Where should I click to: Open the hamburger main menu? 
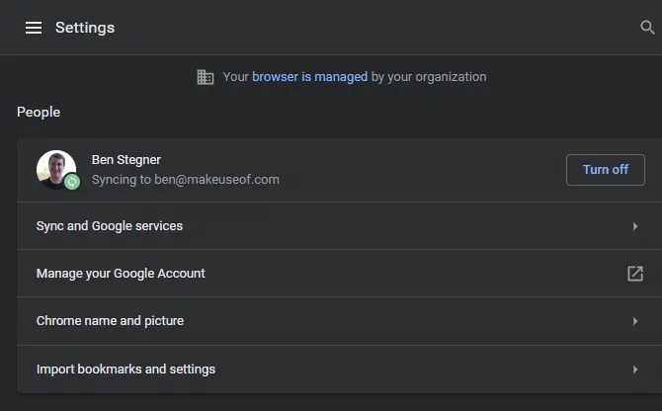(x=34, y=28)
